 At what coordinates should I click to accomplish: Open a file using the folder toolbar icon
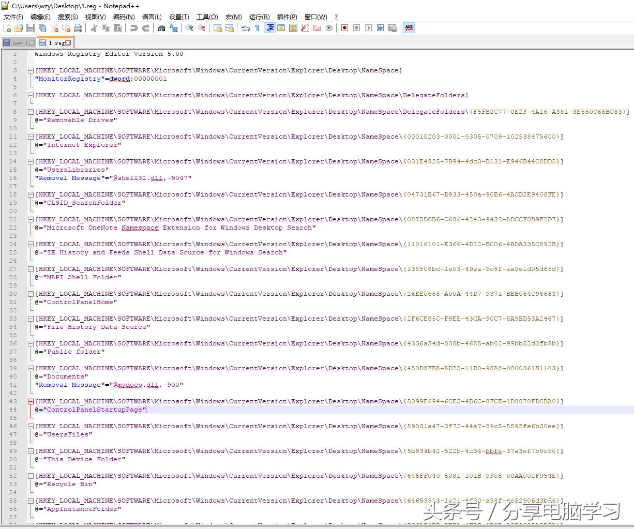[20, 27]
